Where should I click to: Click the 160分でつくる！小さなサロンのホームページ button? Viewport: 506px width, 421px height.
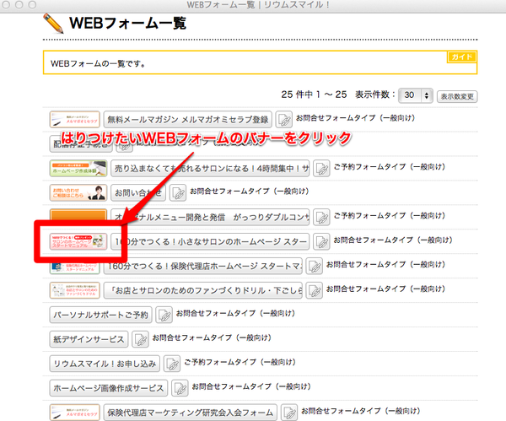(210, 241)
